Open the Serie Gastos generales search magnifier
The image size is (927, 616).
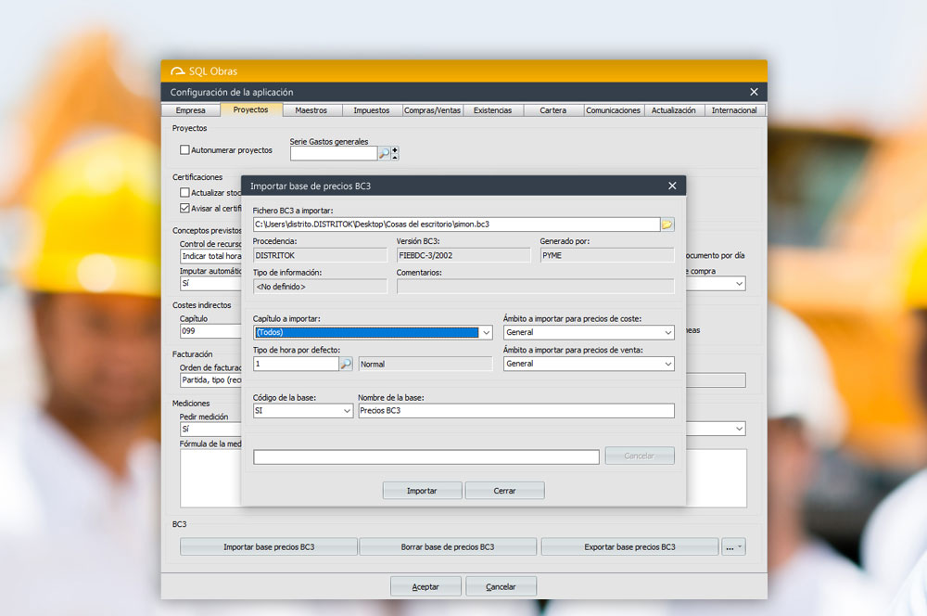coord(384,153)
